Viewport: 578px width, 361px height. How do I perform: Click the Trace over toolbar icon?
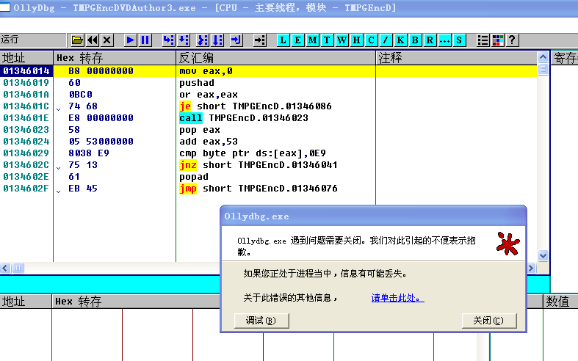[217, 40]
